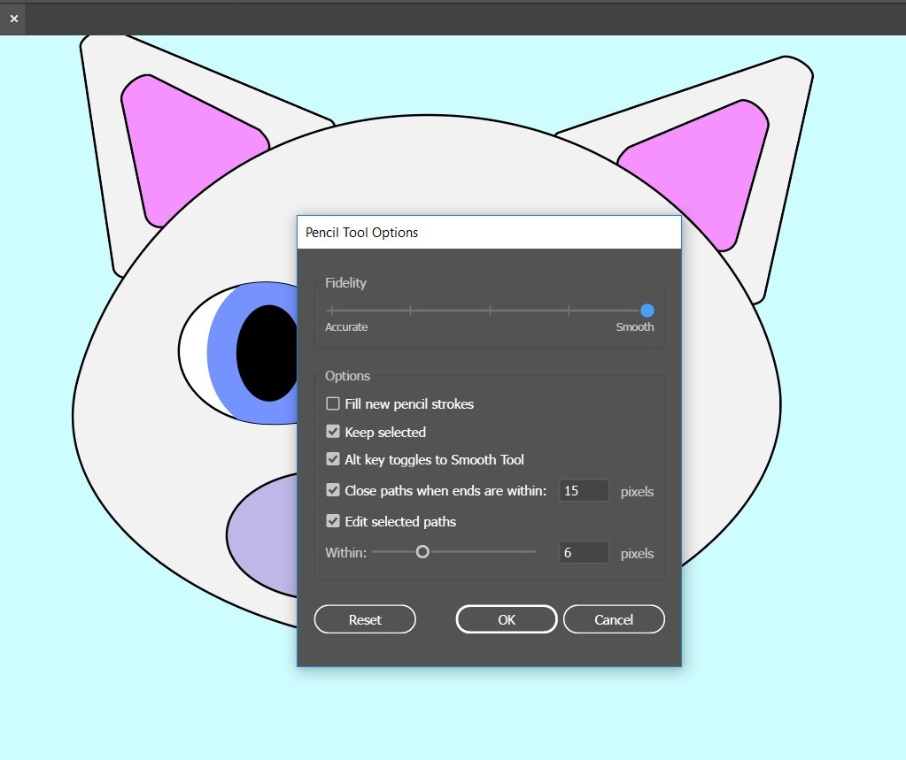Click the Within slider handle
The width and height of the screenshot is (906, 760).
pyautogui.click(x=422, y=552)
